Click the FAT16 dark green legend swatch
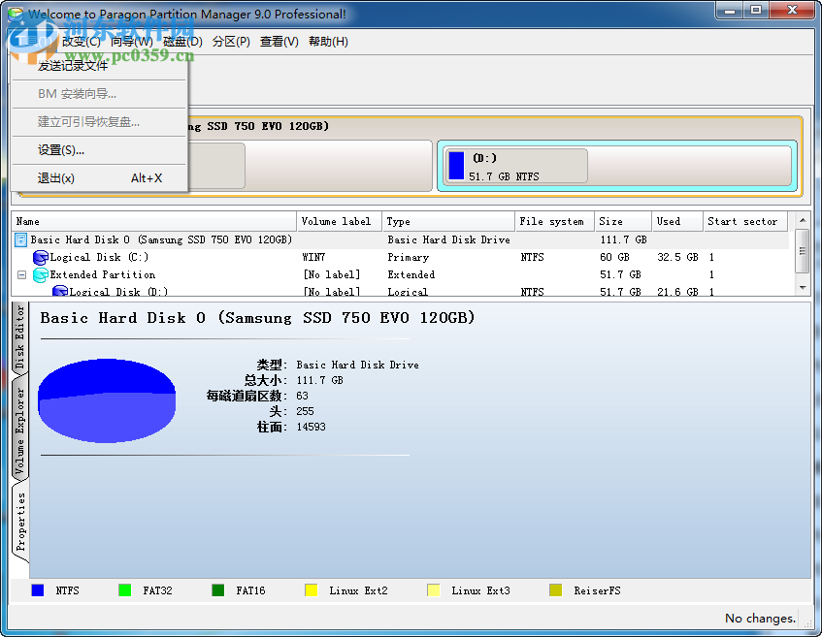Image resolution: width=822 pixels, height=637 pixels. click(x=218, y=590)
